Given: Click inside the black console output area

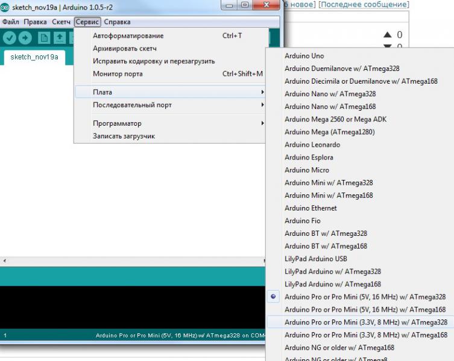Looking at the screenshot, I should coord(133,307).
